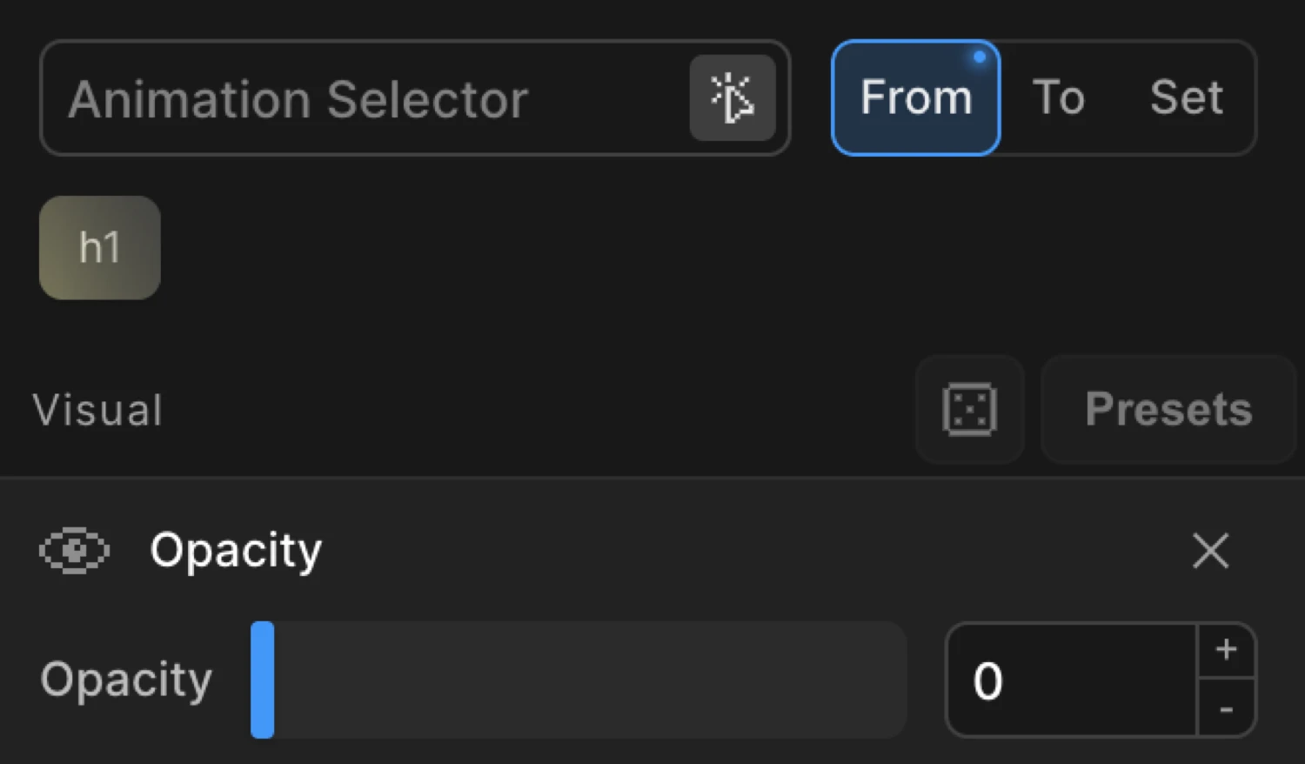Click the opacity slider handle

tap(262, 680)
